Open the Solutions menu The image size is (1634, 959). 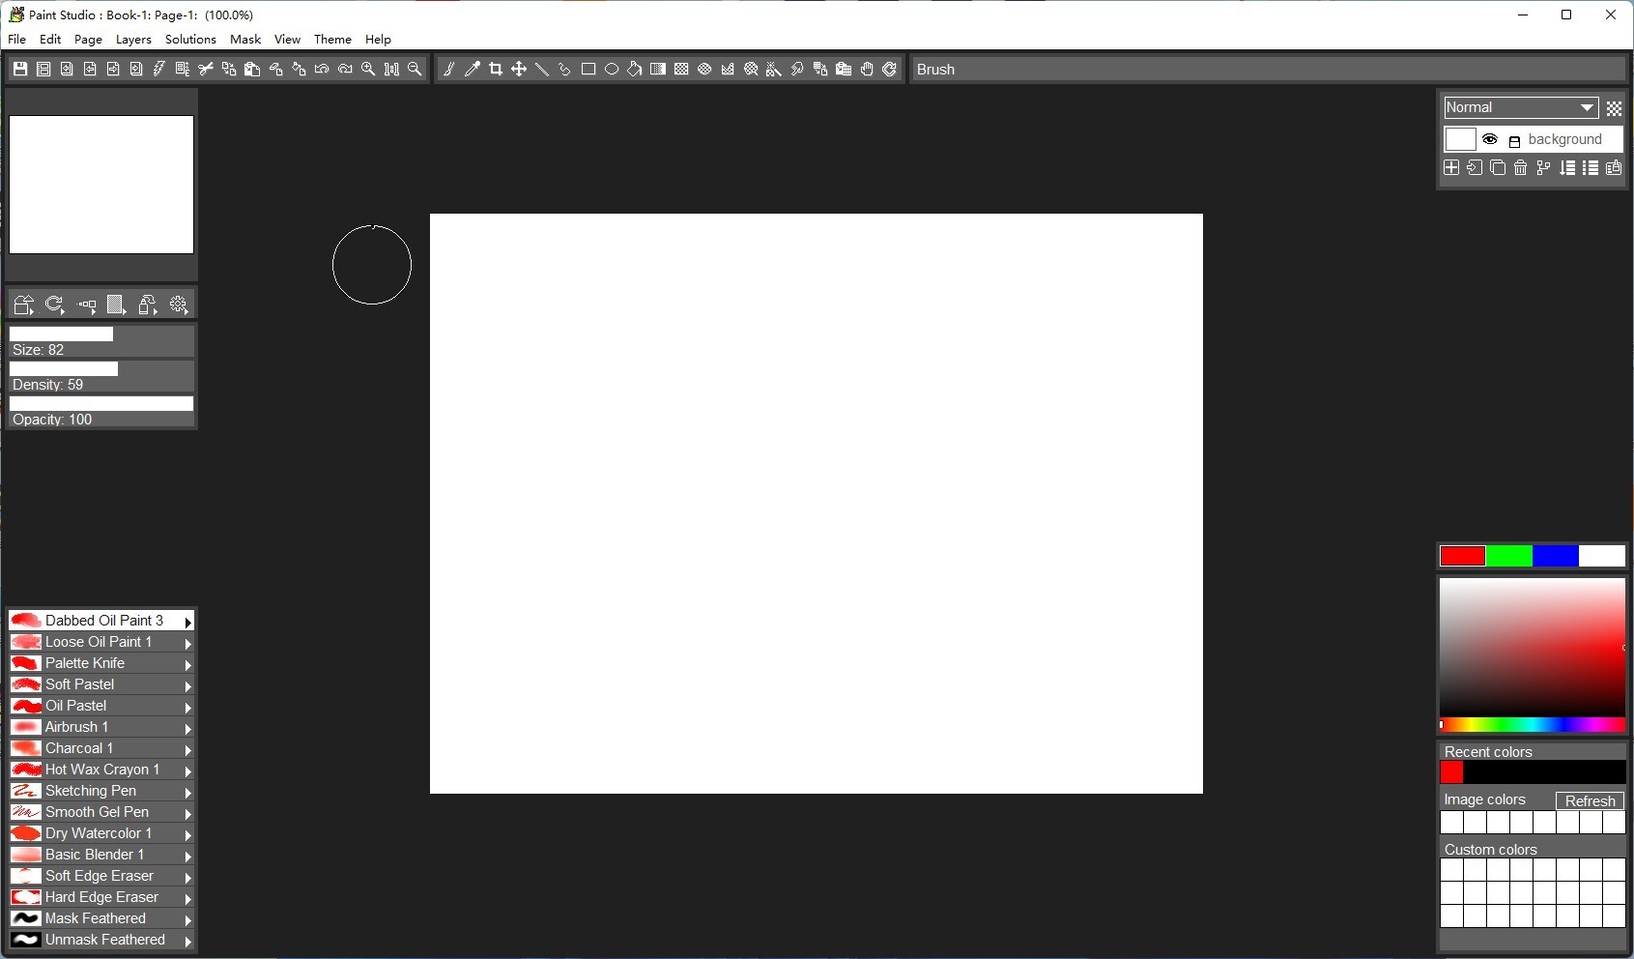(189, 39)
